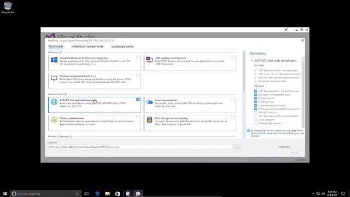Switch to Individual components tab
Image resolution: width=350 pixels, height=197 pixels.
(87, 47)
